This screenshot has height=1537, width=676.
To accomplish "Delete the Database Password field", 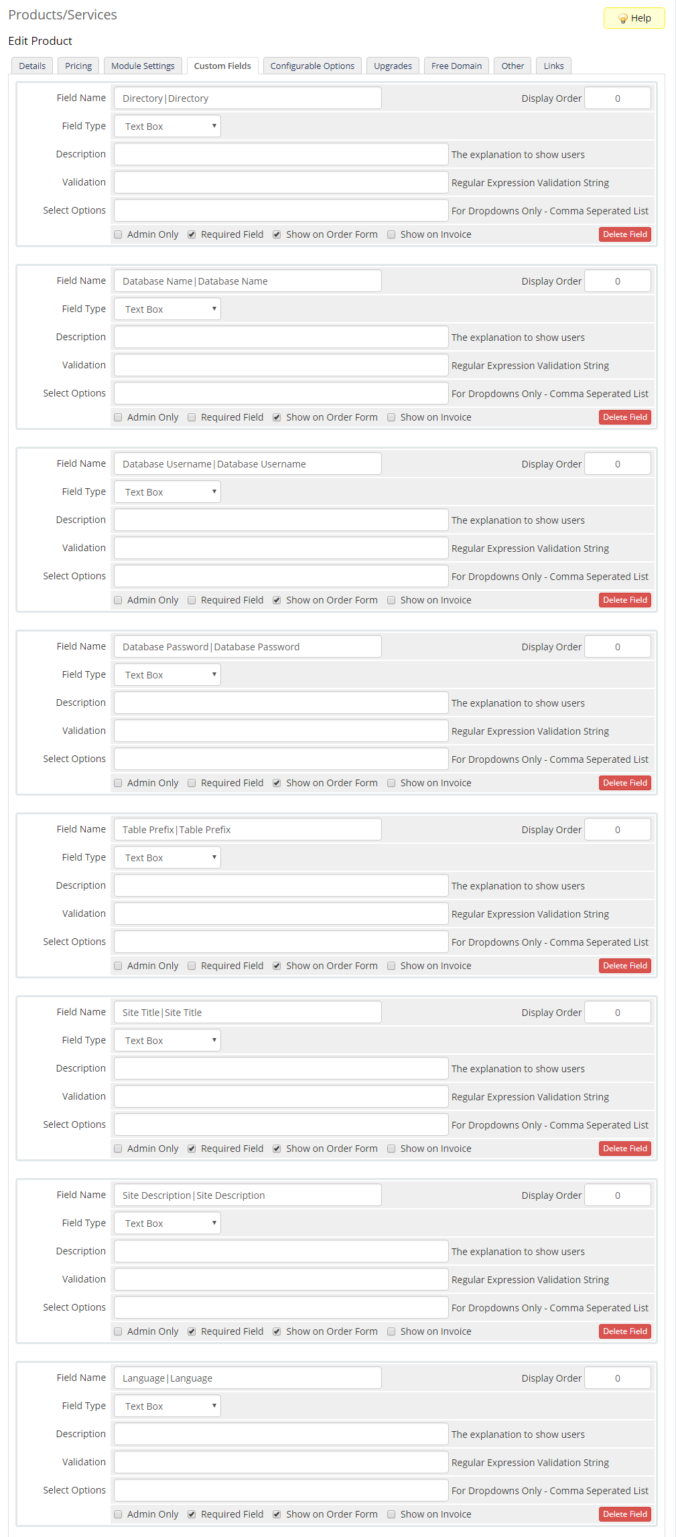I will click(x=624, y=783).
